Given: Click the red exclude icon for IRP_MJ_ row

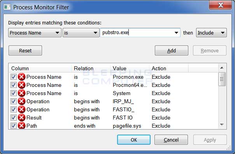Looking at the screenshot, I should [21, 101].
